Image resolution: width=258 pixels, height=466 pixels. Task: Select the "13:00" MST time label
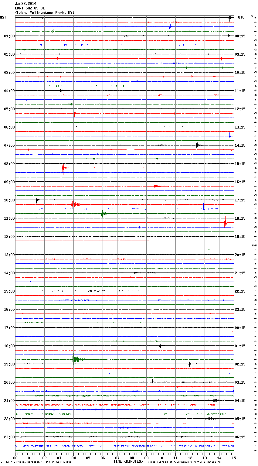pyautogui.click(x=9, y=255)
